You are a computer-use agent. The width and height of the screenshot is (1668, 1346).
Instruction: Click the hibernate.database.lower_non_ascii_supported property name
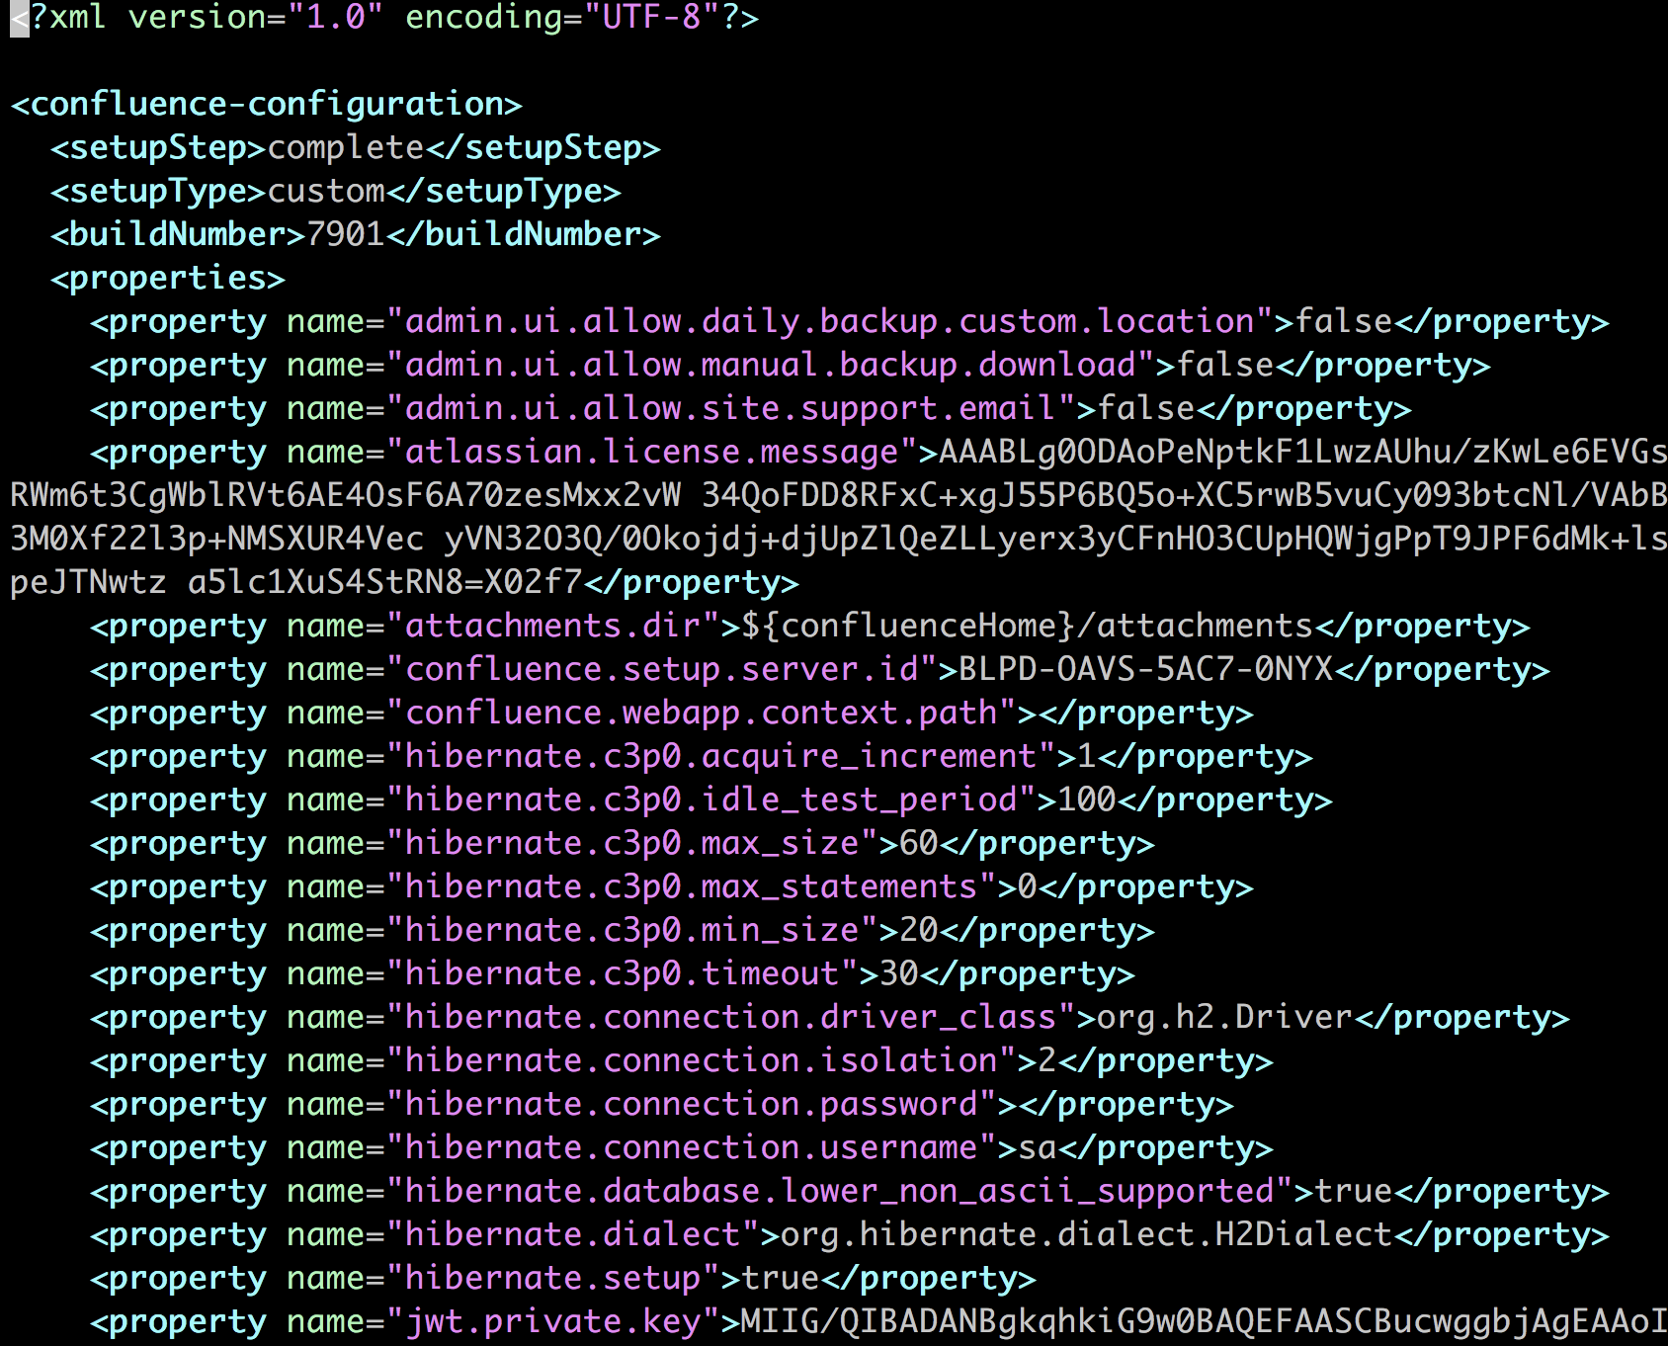click(839, 1191)
